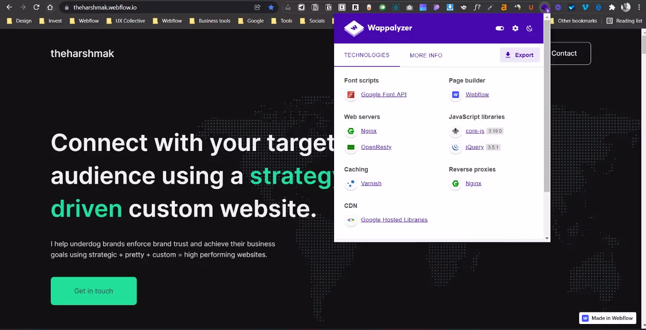Click the Webflow page builder icon

[455, 95]
